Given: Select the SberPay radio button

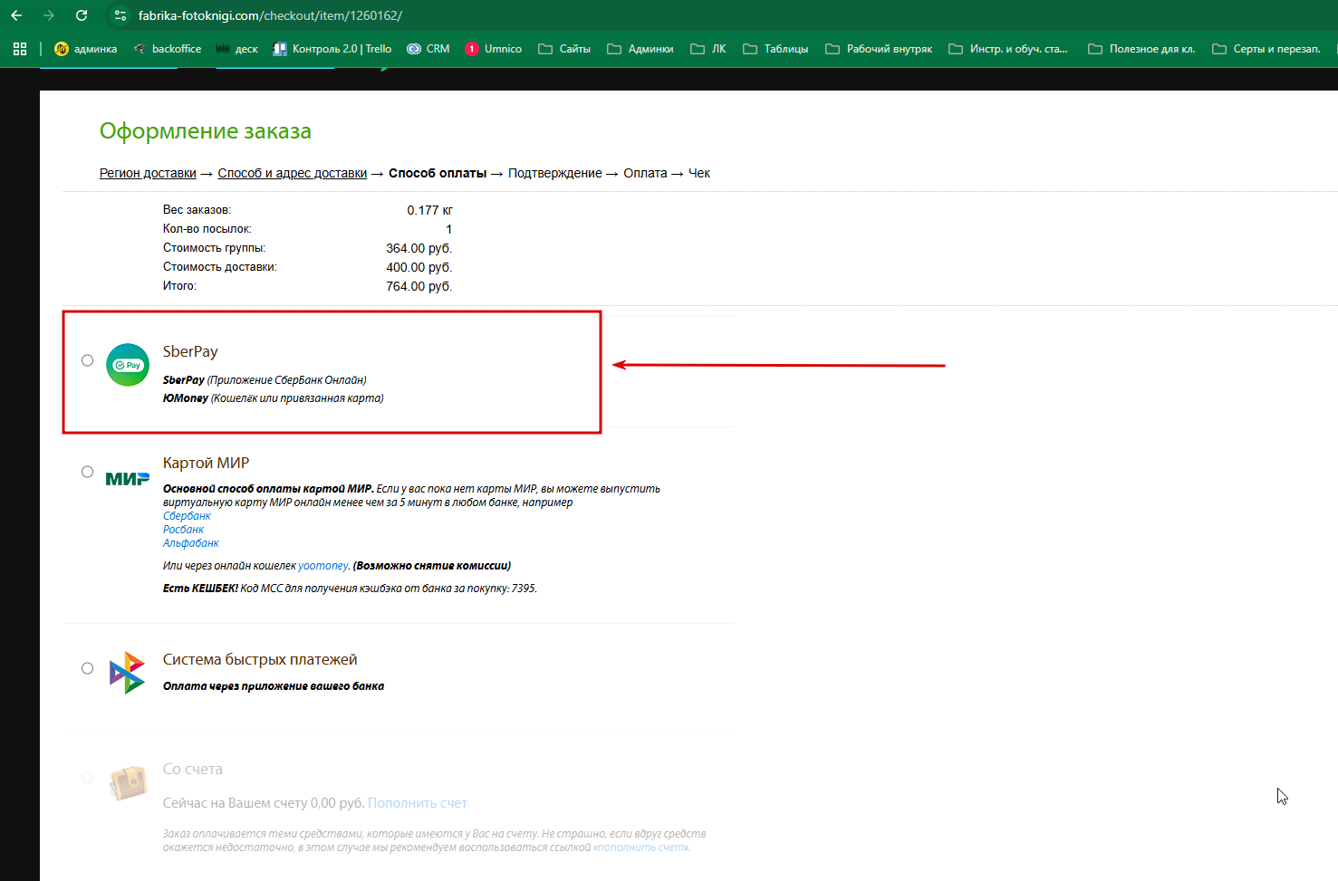Looking at the screenshot, I should [x=87, y=360].
